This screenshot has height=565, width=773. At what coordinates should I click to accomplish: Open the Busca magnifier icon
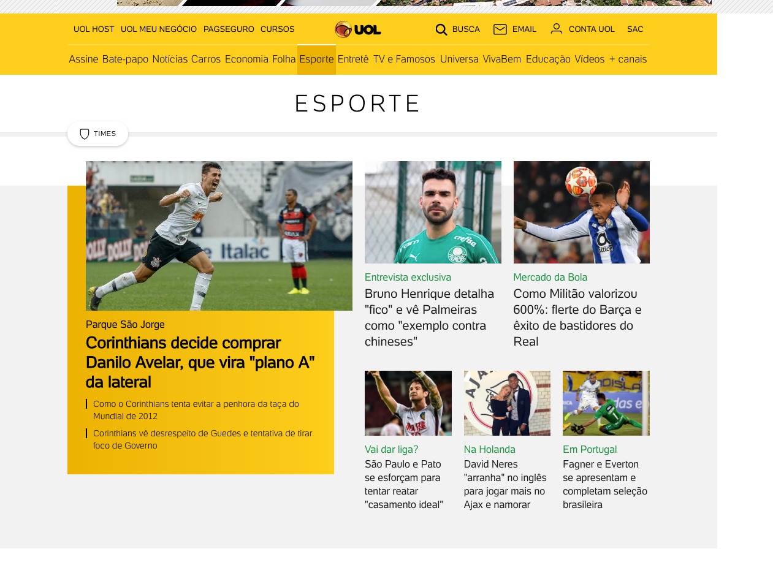pos(441,29)
